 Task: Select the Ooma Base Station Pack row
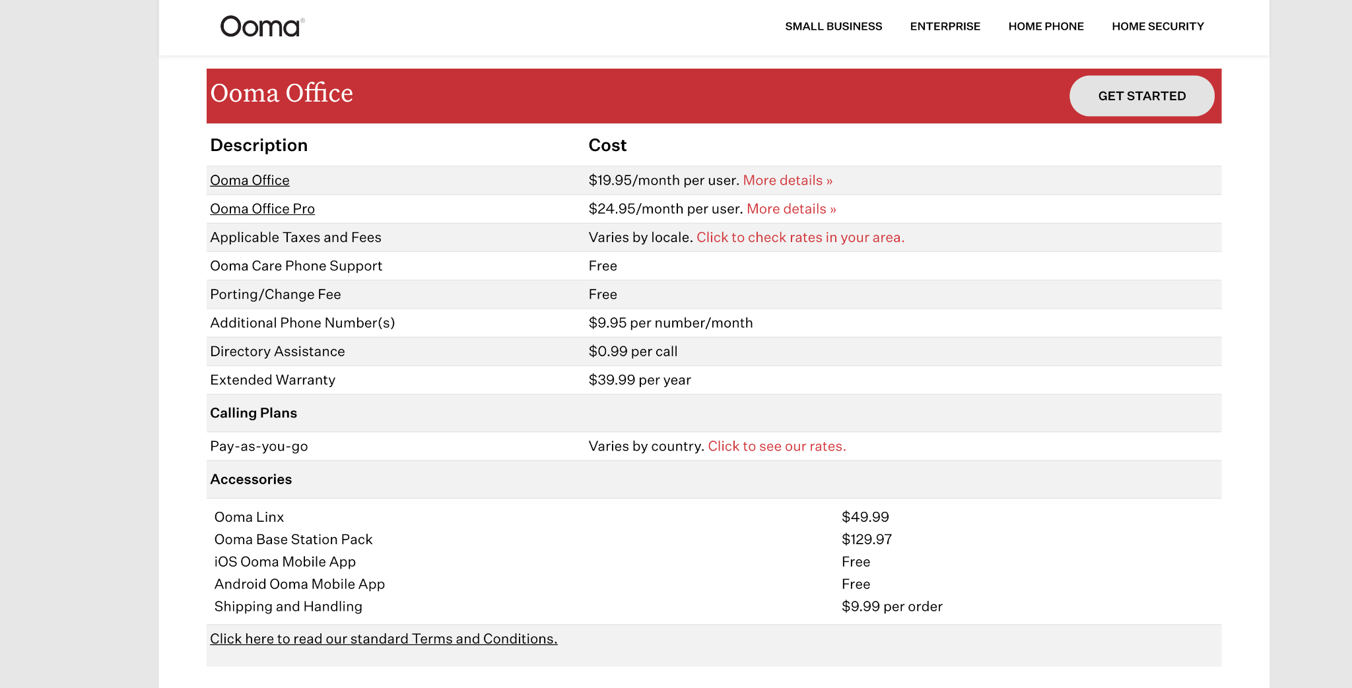714,540
